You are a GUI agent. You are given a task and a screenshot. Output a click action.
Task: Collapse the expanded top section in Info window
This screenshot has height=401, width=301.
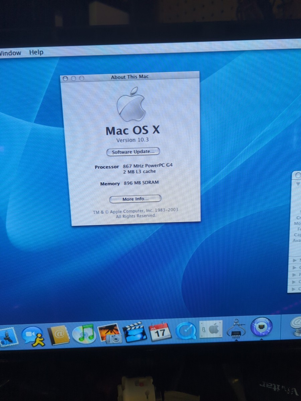click(x=298, y=184)
